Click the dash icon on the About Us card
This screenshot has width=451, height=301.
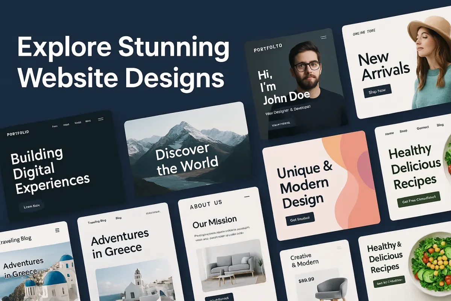pyautogui.click(x=247, y=196)
